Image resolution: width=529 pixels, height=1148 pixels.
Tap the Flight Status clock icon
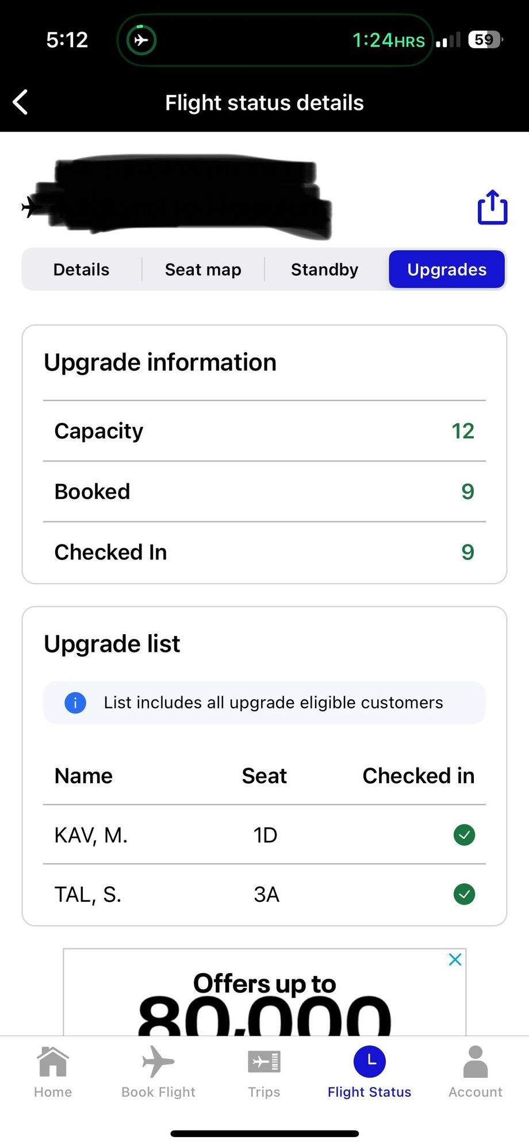click(369, 1062)
